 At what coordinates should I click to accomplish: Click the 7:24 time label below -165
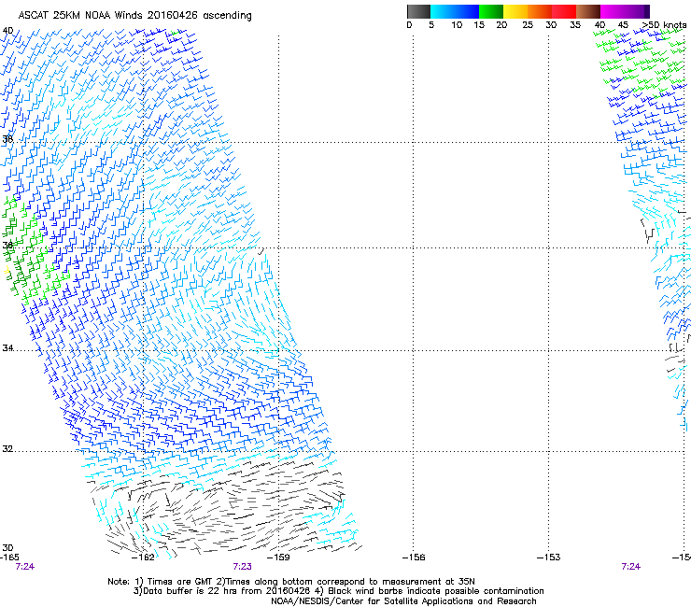24,567
